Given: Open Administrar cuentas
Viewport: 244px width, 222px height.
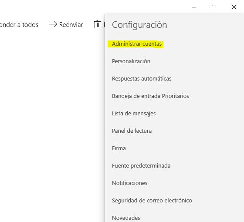Looking at the screenshot, I should point(137,44).
